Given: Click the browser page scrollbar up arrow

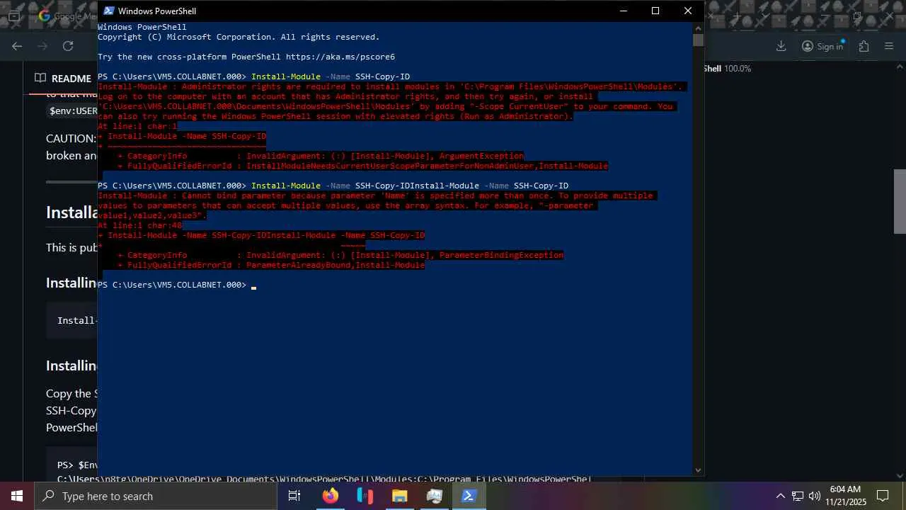Looking at the screenshot, I should tap(900, 67).
